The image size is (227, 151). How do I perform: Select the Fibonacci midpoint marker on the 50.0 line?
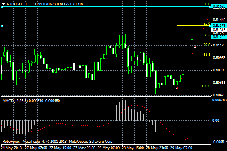(195, 47)
